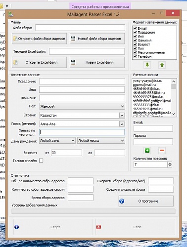
Task: Click Новый Excel файл button
Action: point(97,62)
